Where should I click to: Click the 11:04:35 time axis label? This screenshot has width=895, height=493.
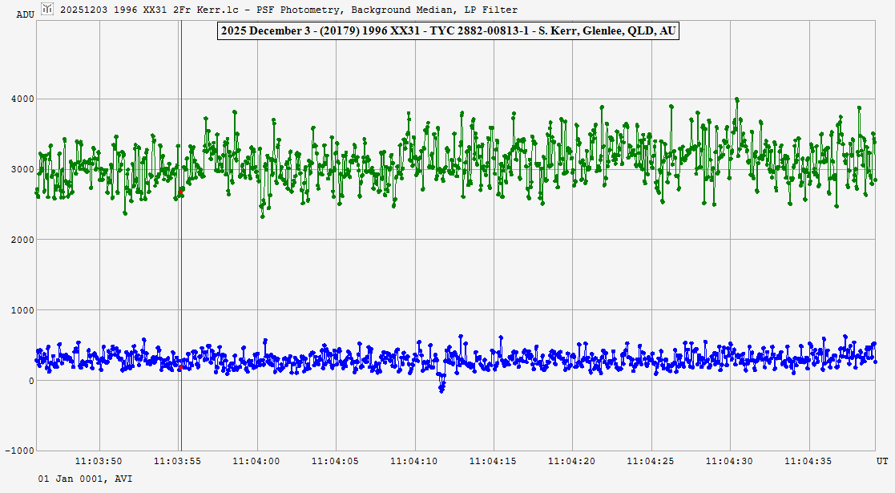(809, 462)
